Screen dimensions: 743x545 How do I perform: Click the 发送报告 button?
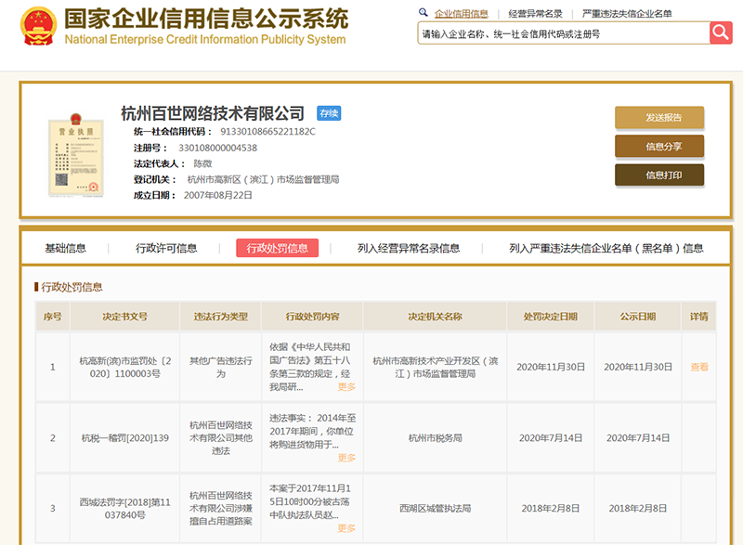[659, 117]
